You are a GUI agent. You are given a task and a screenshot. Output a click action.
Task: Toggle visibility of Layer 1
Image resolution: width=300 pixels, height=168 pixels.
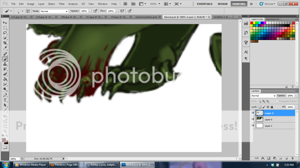tap(253, 126)
